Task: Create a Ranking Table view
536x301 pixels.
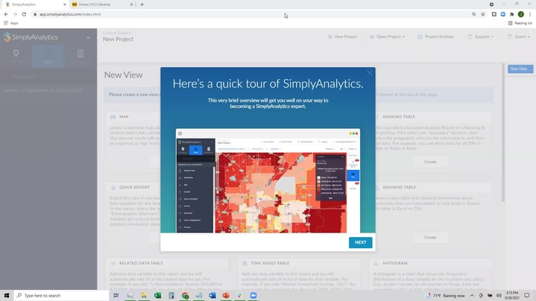Action: [x=430, y=162]
